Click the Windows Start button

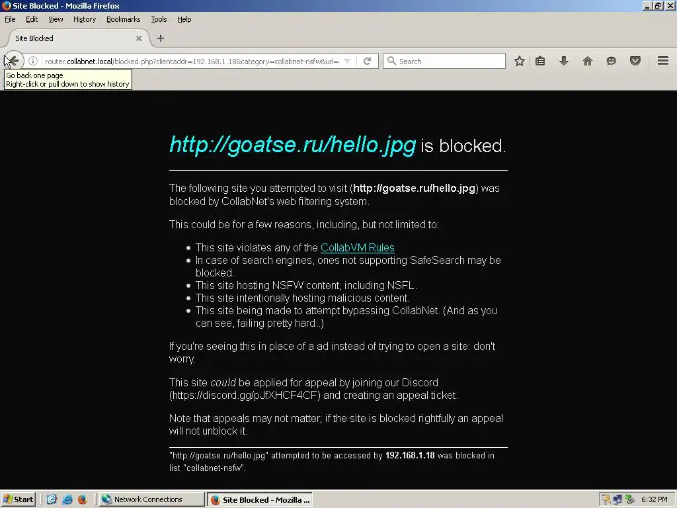coord(18,499)
